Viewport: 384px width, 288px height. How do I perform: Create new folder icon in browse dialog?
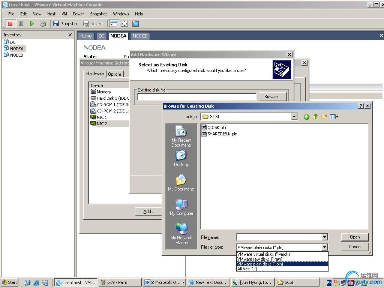pos(324,117)
